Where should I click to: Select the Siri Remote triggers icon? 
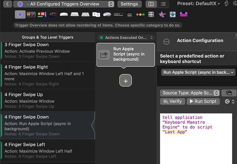(x=118, y=14)
